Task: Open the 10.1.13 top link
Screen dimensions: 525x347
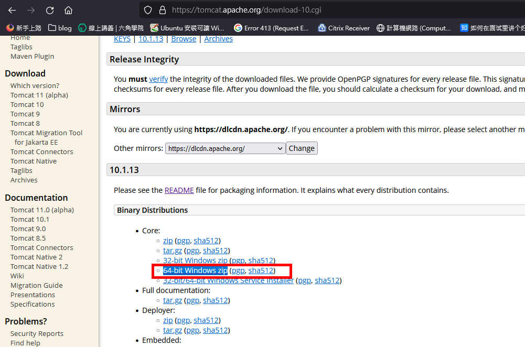Action: [x=151, y=39]
